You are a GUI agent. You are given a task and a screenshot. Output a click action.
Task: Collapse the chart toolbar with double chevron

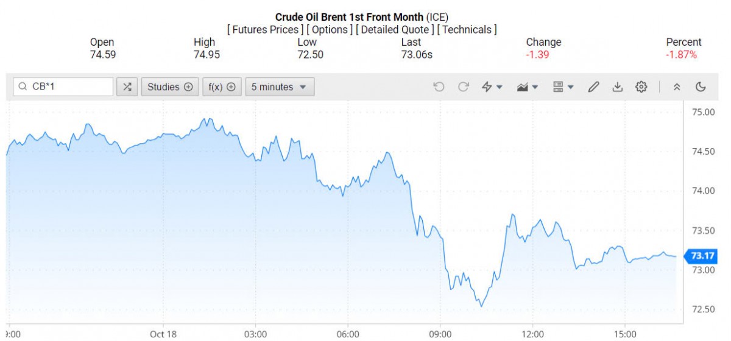point(676,87)
